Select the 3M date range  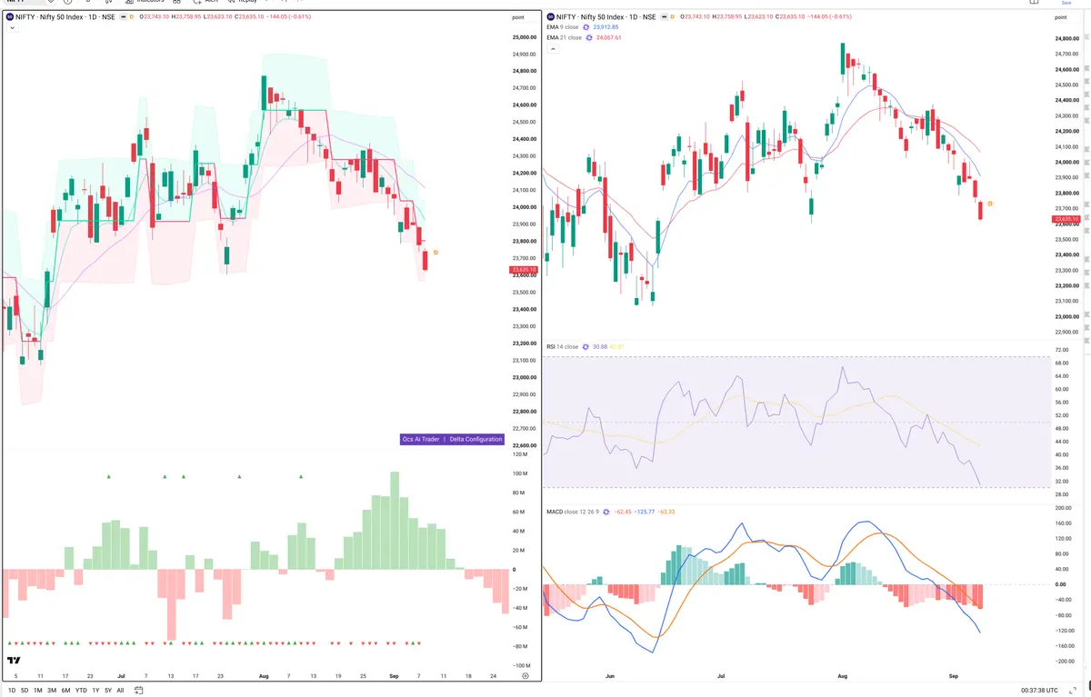(x=52, y=691)
